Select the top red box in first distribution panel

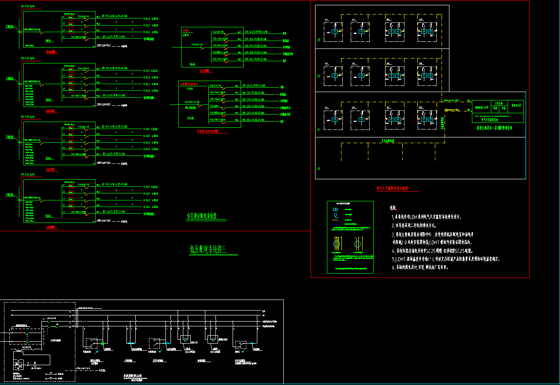tap(70, 18)
